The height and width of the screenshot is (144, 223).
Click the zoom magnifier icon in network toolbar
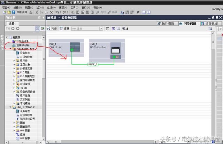point(124,29)
